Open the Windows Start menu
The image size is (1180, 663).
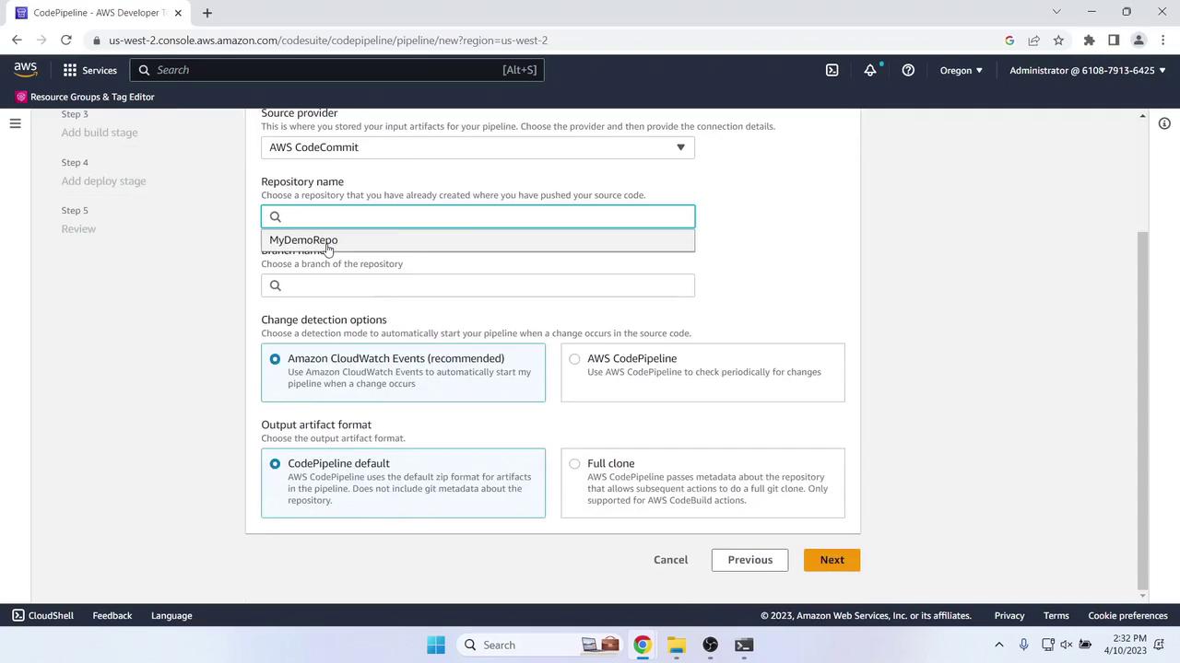436,645
